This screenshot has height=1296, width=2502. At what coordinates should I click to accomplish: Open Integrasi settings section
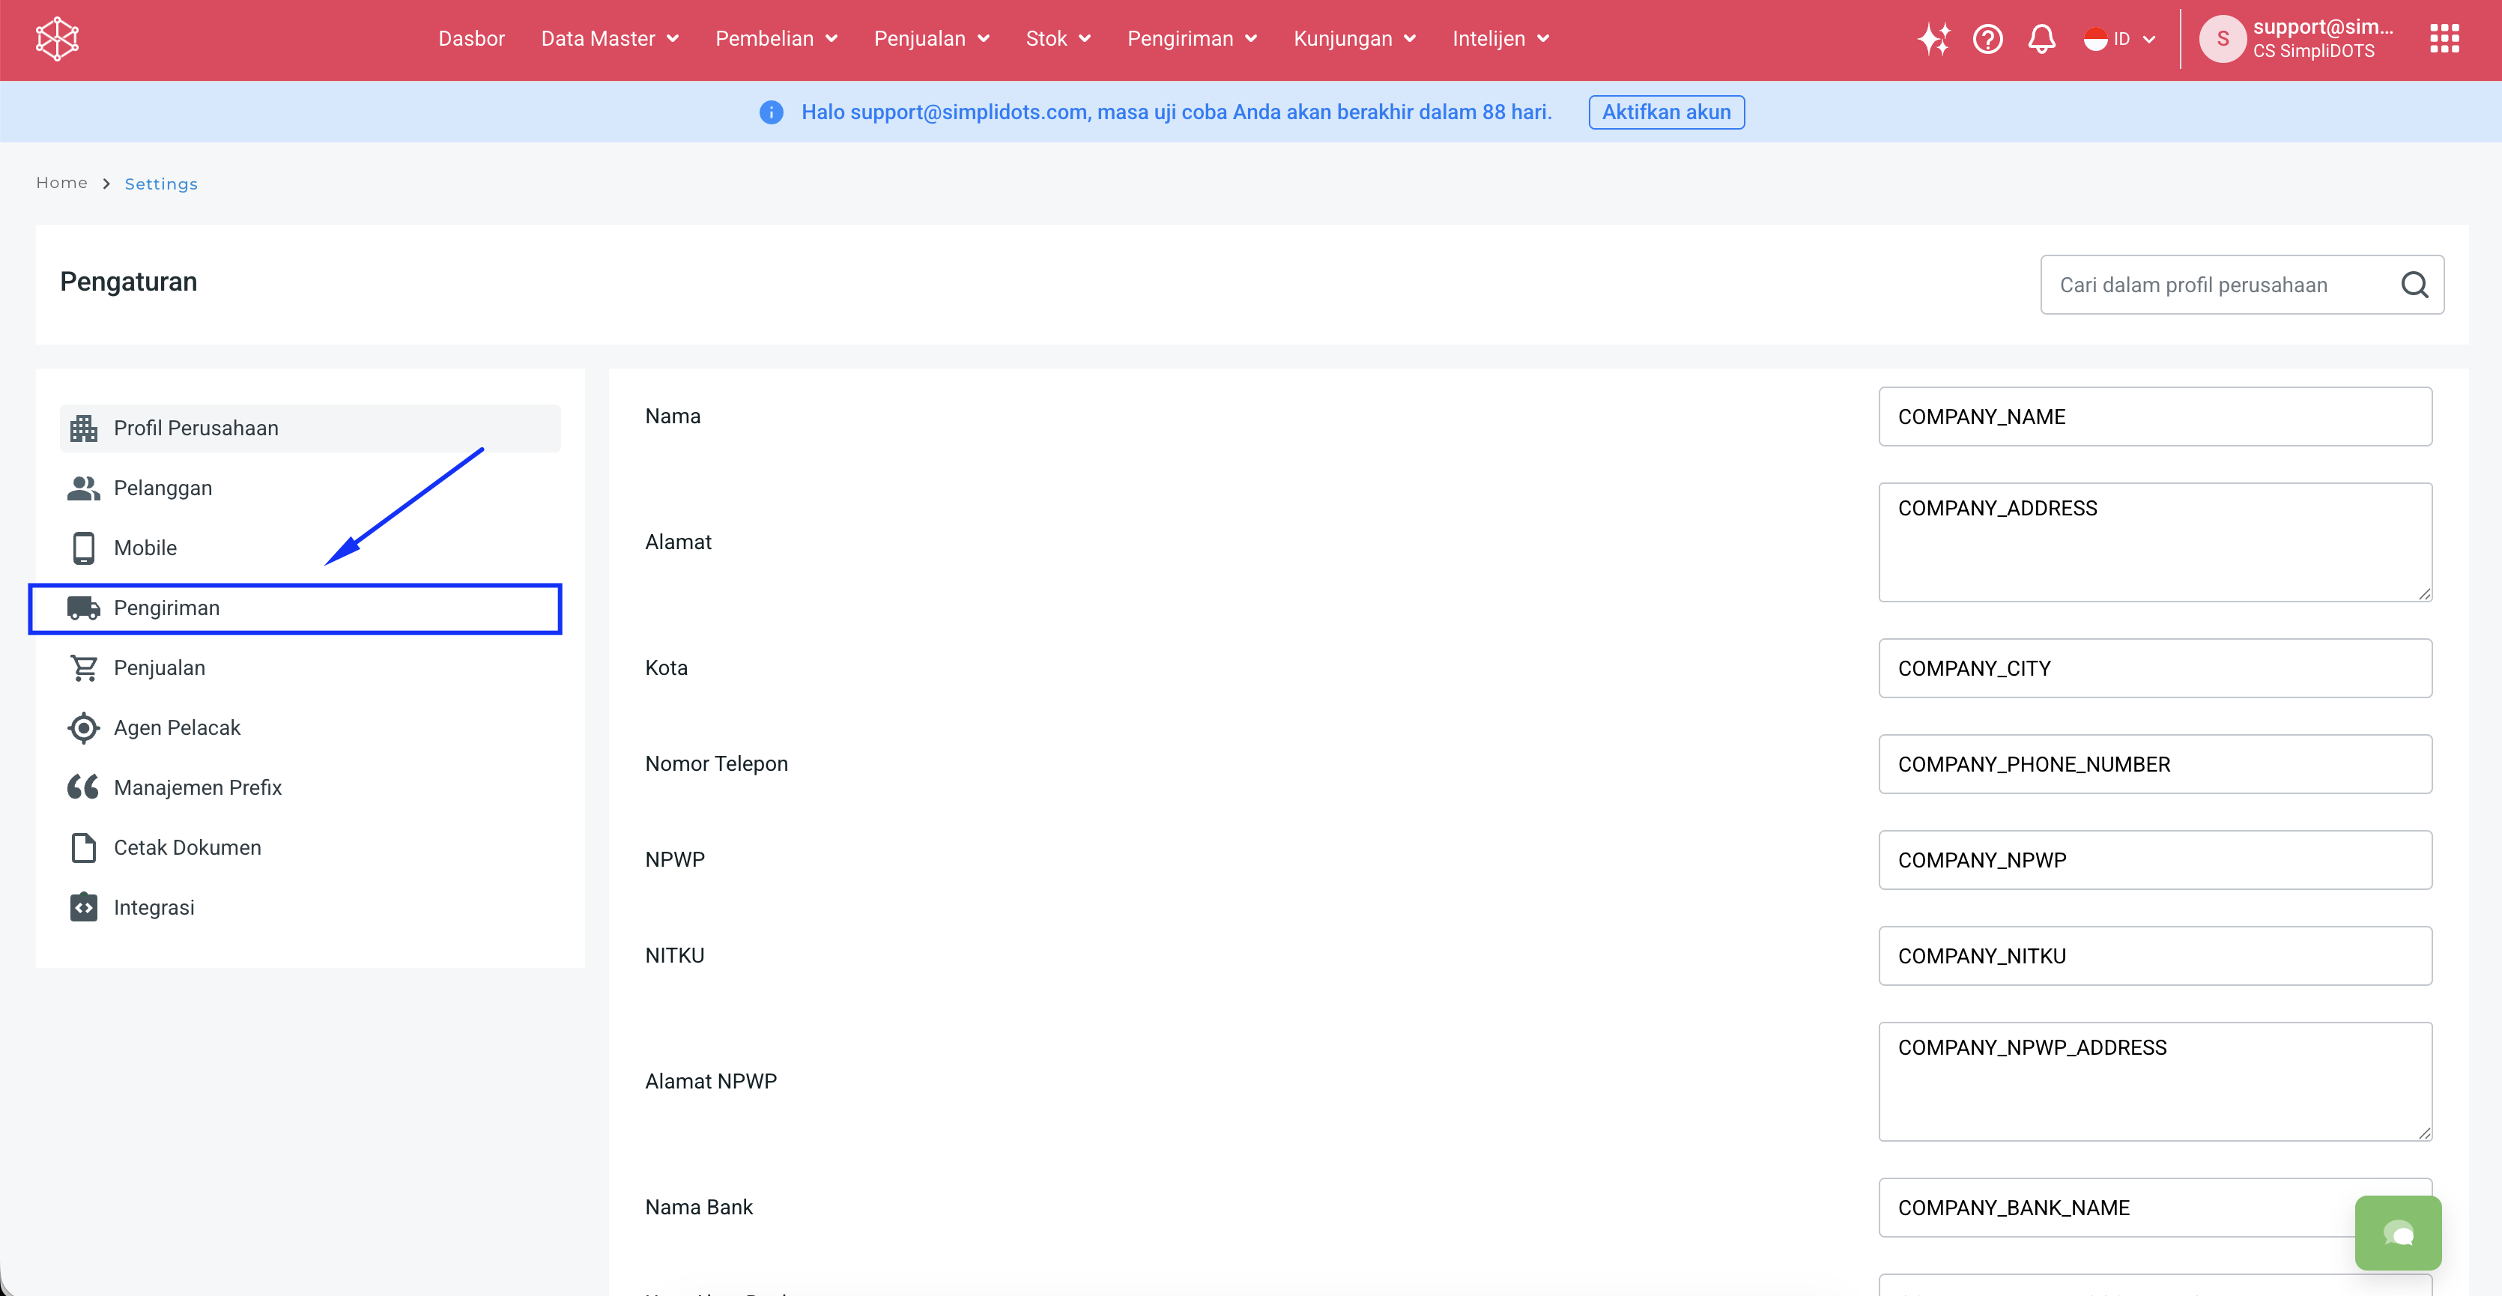[x=154, y=907]
